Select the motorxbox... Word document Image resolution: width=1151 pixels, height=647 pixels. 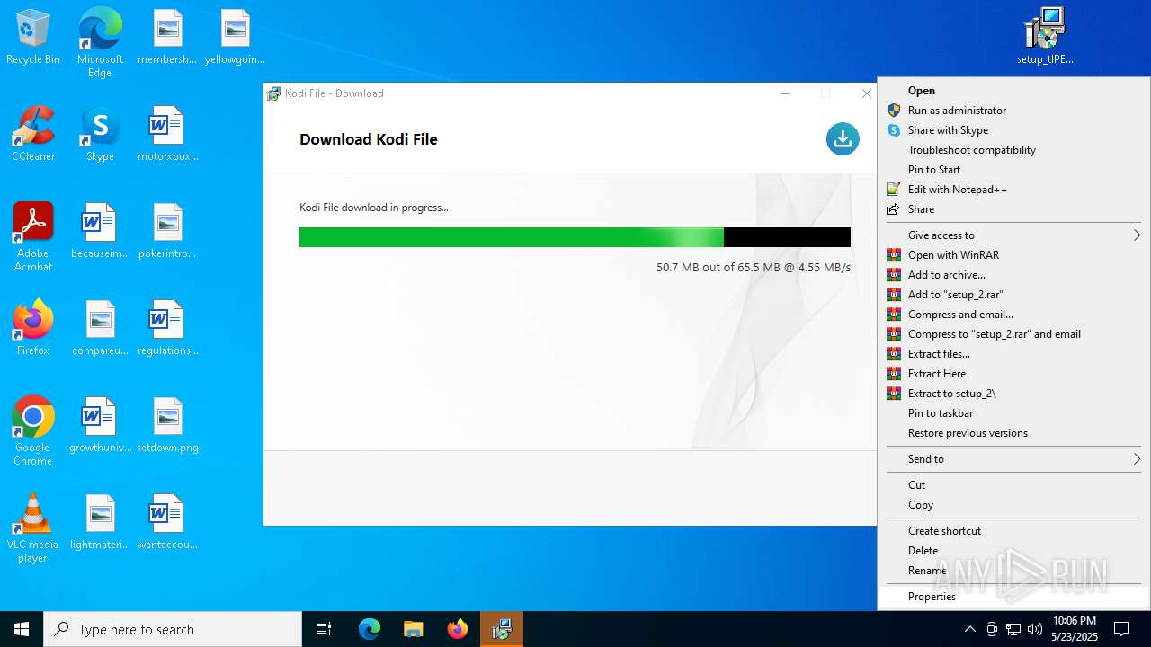click(x=167, y=135)
